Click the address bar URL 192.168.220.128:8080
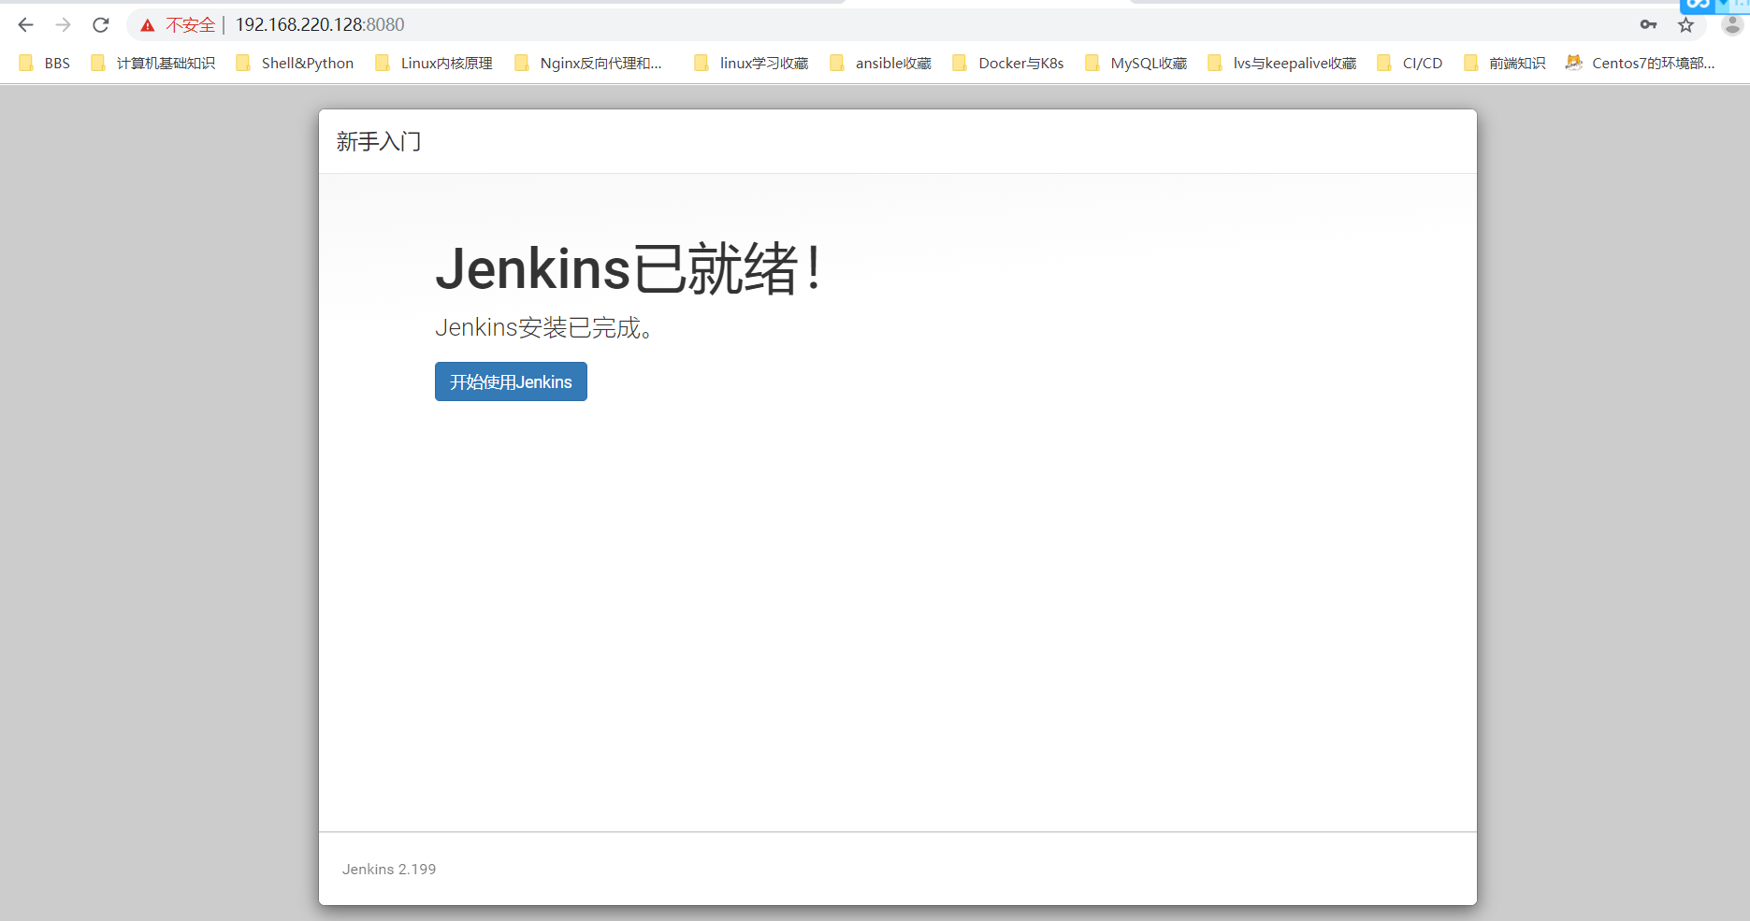 (x=320, y=25)
